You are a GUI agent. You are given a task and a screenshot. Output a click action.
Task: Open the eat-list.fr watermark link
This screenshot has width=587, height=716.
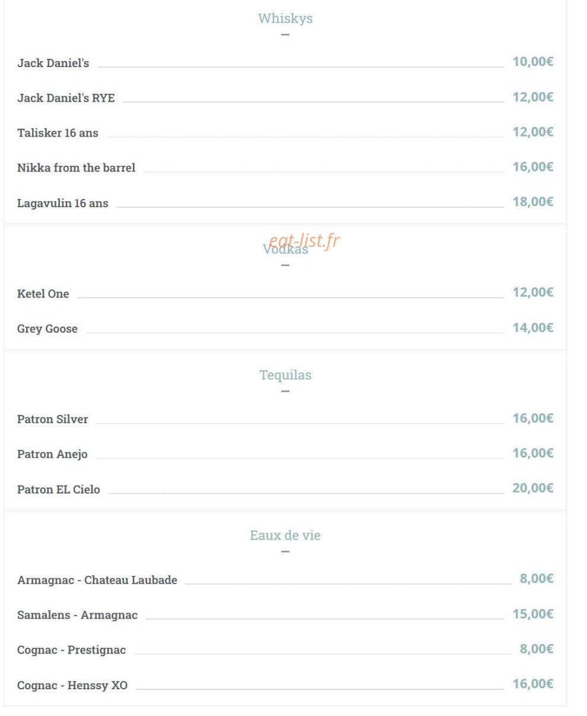[304, 240]
